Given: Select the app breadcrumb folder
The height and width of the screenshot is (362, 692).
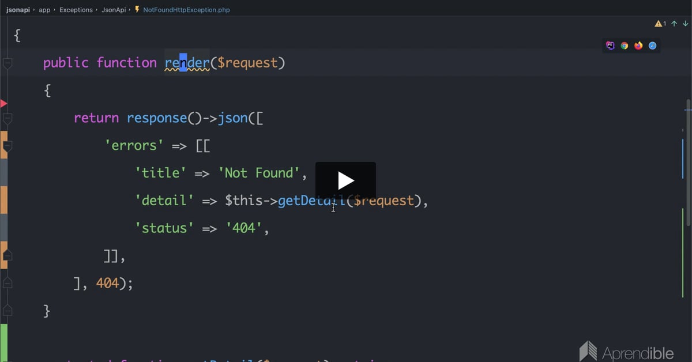Looking at the screenshot, I should point(44,10).
